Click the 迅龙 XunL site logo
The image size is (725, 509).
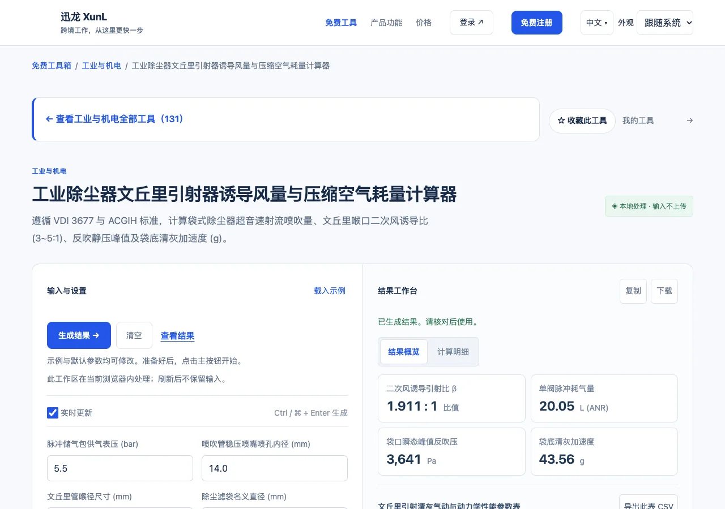click(x=84, y=17)
